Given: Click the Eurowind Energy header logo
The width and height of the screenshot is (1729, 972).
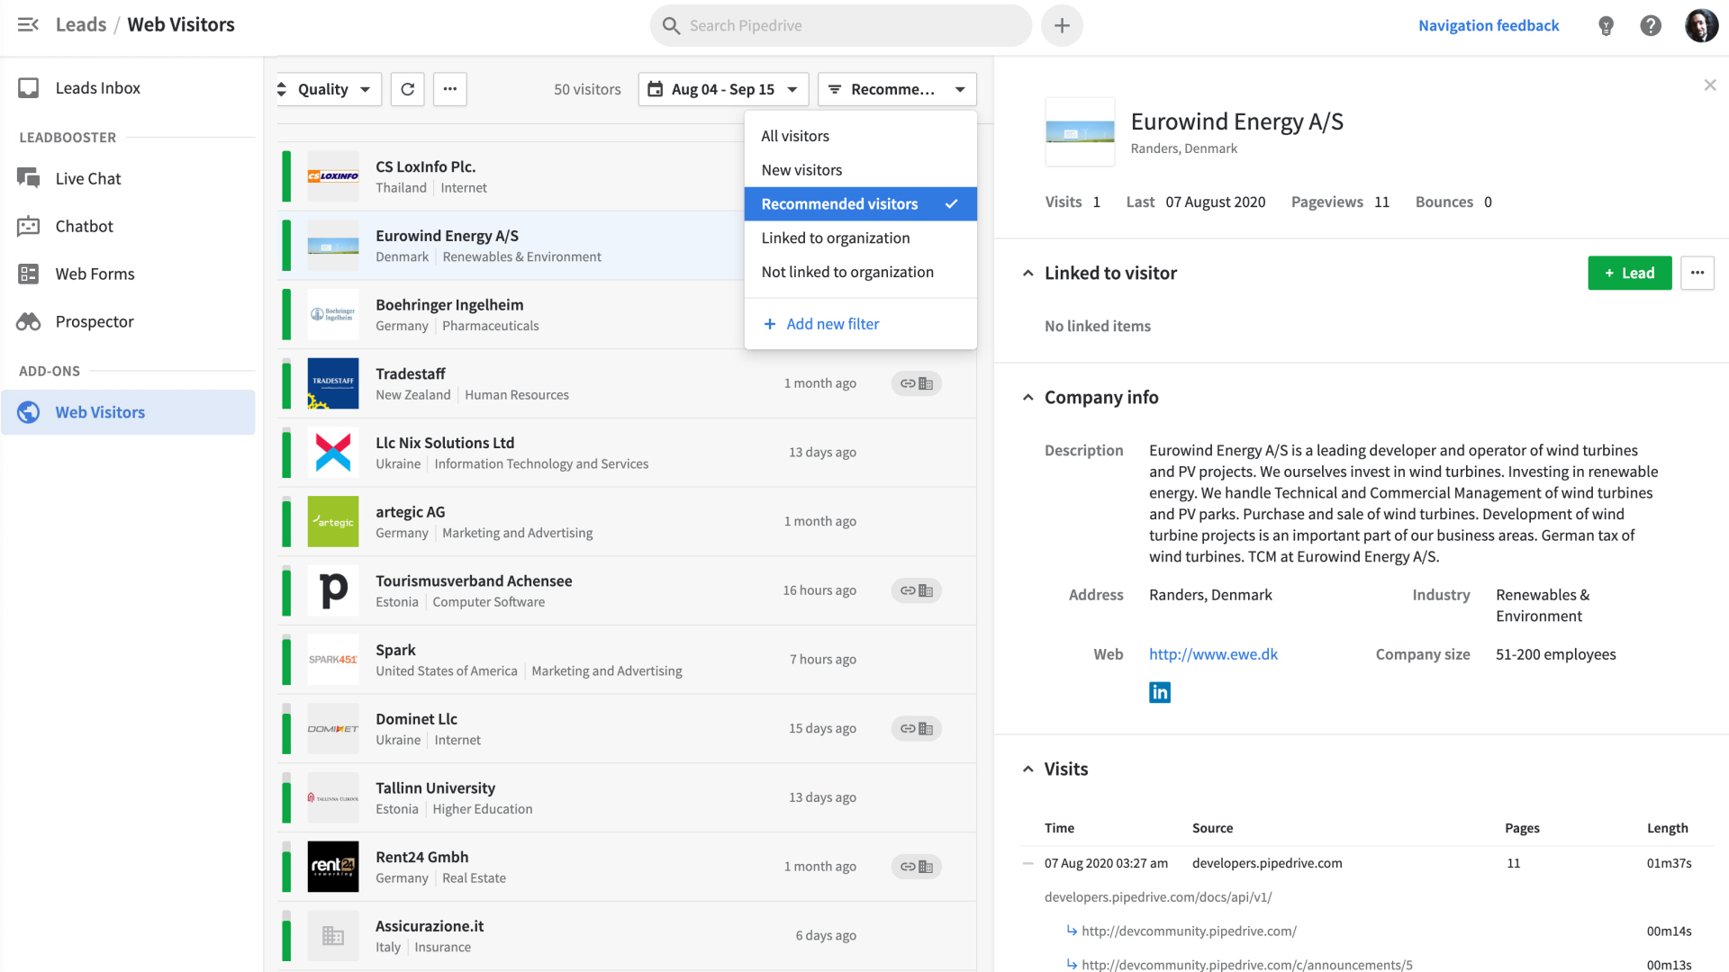Looking at the screenshot, I should click(x=1080, y=132).
